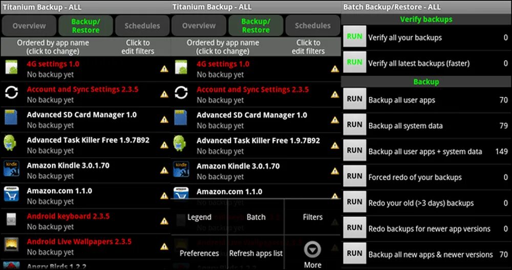Viewport: 512px width, 270px height.
Task: Run Backup all system data
Action: tap(354, 125)
